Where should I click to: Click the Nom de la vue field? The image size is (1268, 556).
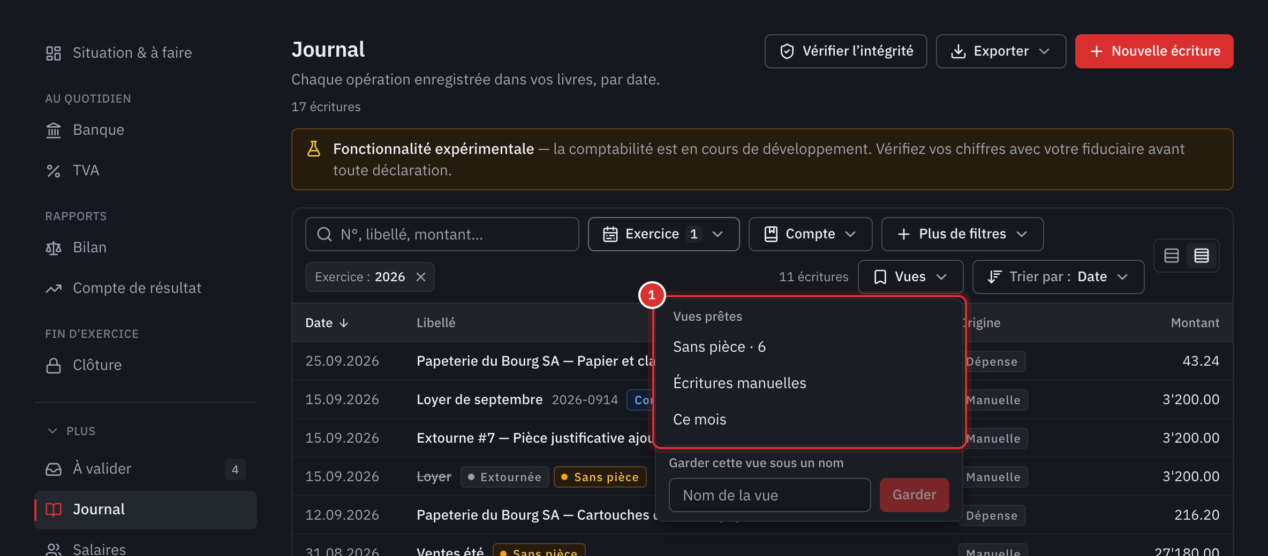click(769, 495)
